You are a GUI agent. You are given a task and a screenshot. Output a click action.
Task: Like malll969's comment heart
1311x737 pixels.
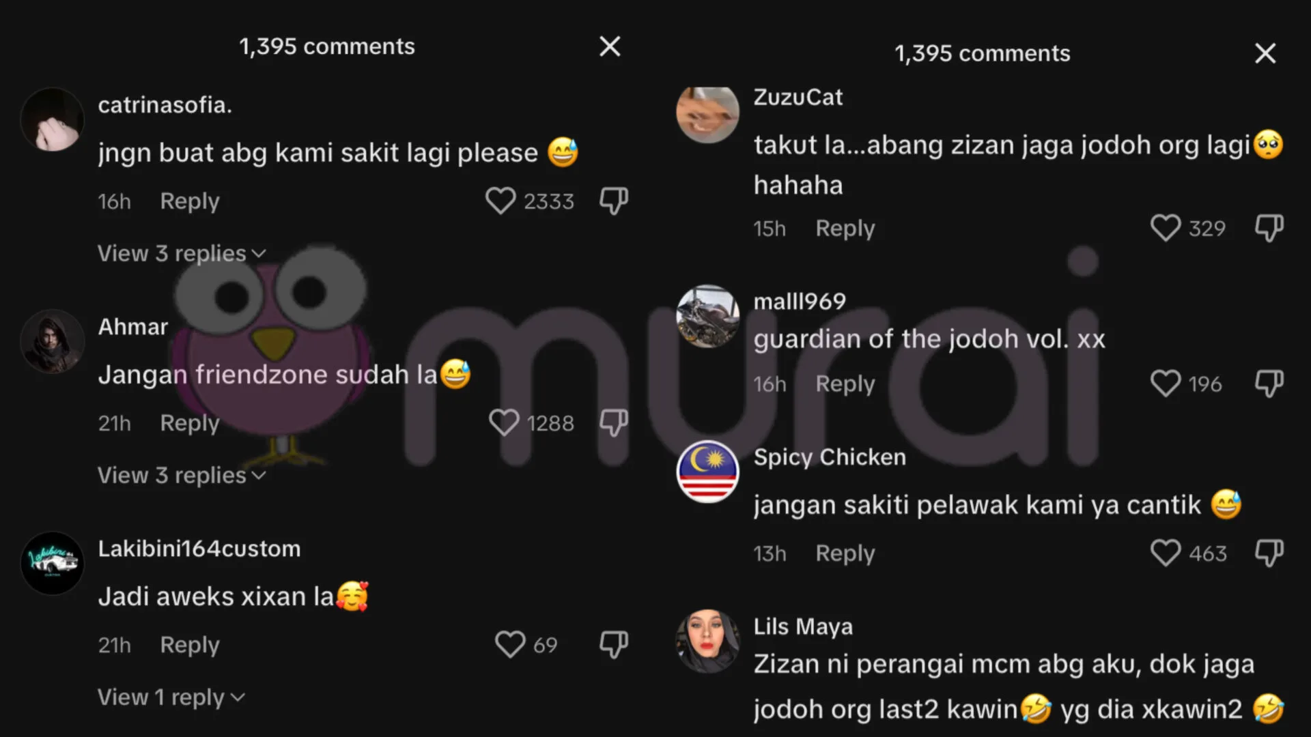(x=1166, y=384)
